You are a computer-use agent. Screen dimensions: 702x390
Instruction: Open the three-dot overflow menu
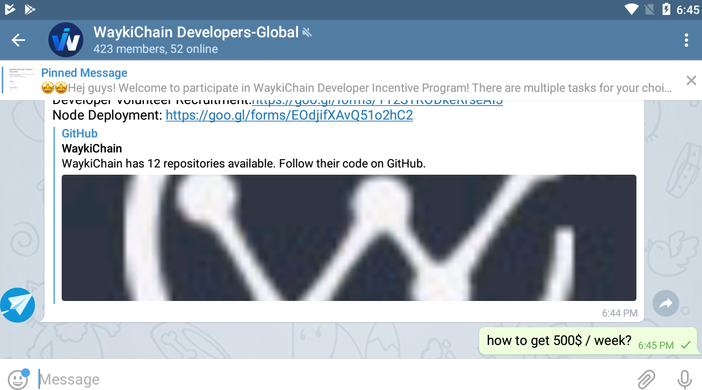[686, 40]
